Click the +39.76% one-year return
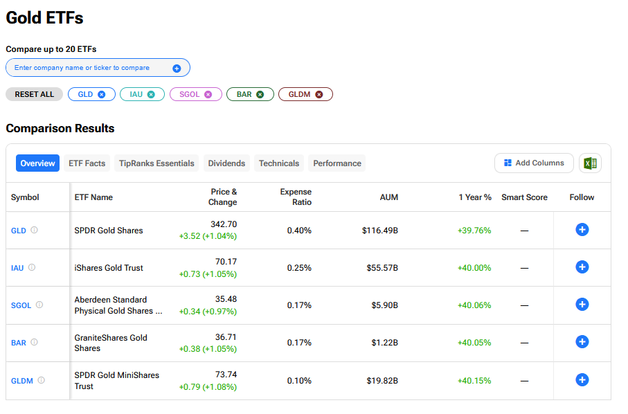Image resolution: width=628 pixels, height=414 pixels. (474, 231)
